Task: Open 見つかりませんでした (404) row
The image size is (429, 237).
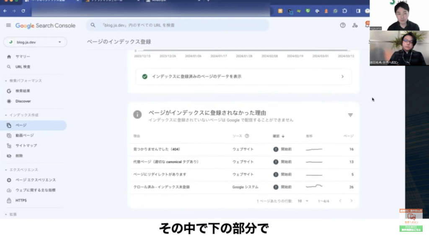Action: (x=243, y=149)
